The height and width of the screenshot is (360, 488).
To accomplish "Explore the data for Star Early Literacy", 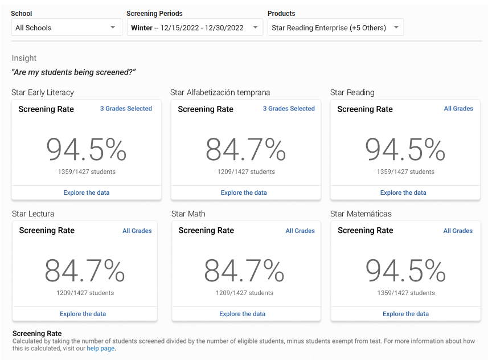I will click(x=86, y=193).
